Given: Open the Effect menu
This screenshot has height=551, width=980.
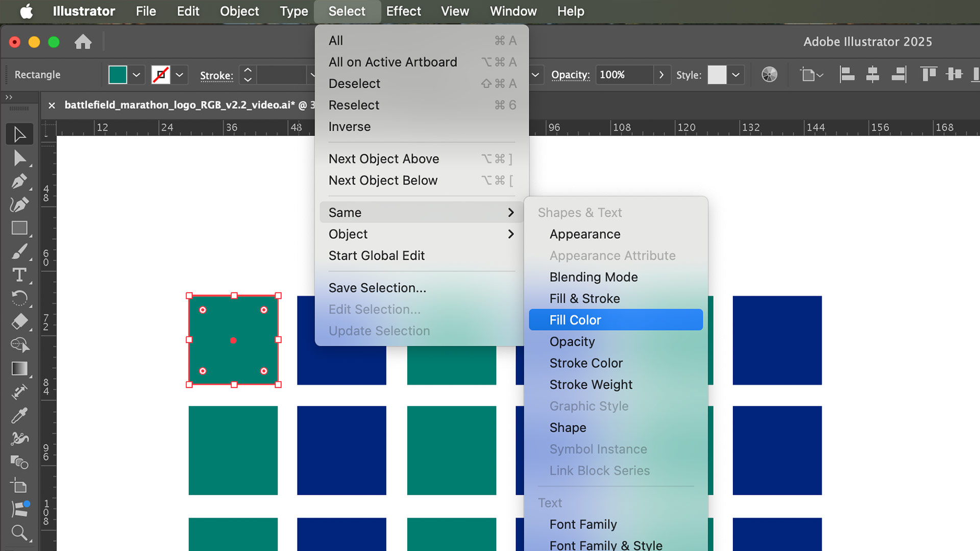Looking at the screenshot, I should [403, 11].
